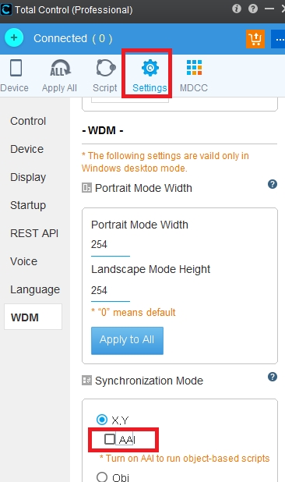Open the MDCC grid icon tab

[x=194, y=76]
